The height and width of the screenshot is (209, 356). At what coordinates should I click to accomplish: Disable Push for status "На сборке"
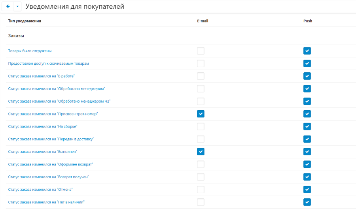click(x=307, y=126)
